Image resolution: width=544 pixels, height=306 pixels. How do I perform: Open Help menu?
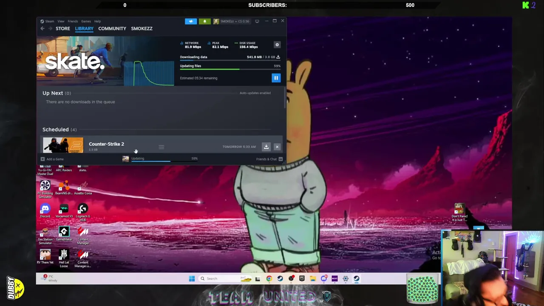[x=97, y=21]
